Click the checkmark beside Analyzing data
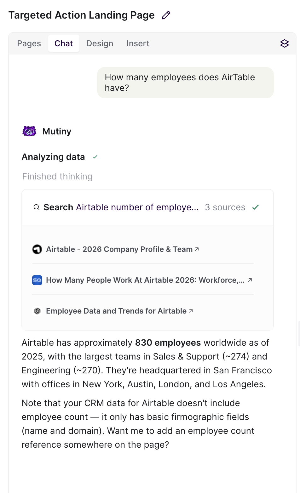300x493 pixels. [95, 157]
